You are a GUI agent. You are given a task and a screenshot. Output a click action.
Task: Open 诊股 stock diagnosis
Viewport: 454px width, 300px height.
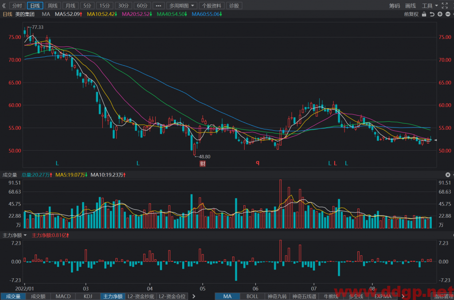point(234,5)
